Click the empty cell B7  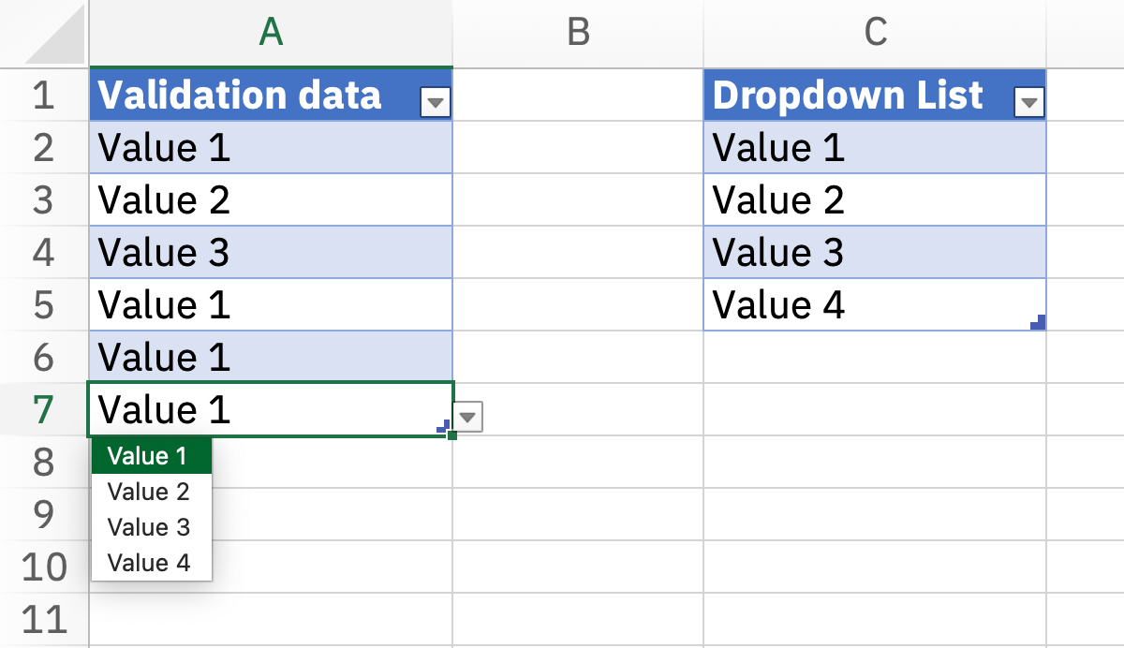click(578, 410)
